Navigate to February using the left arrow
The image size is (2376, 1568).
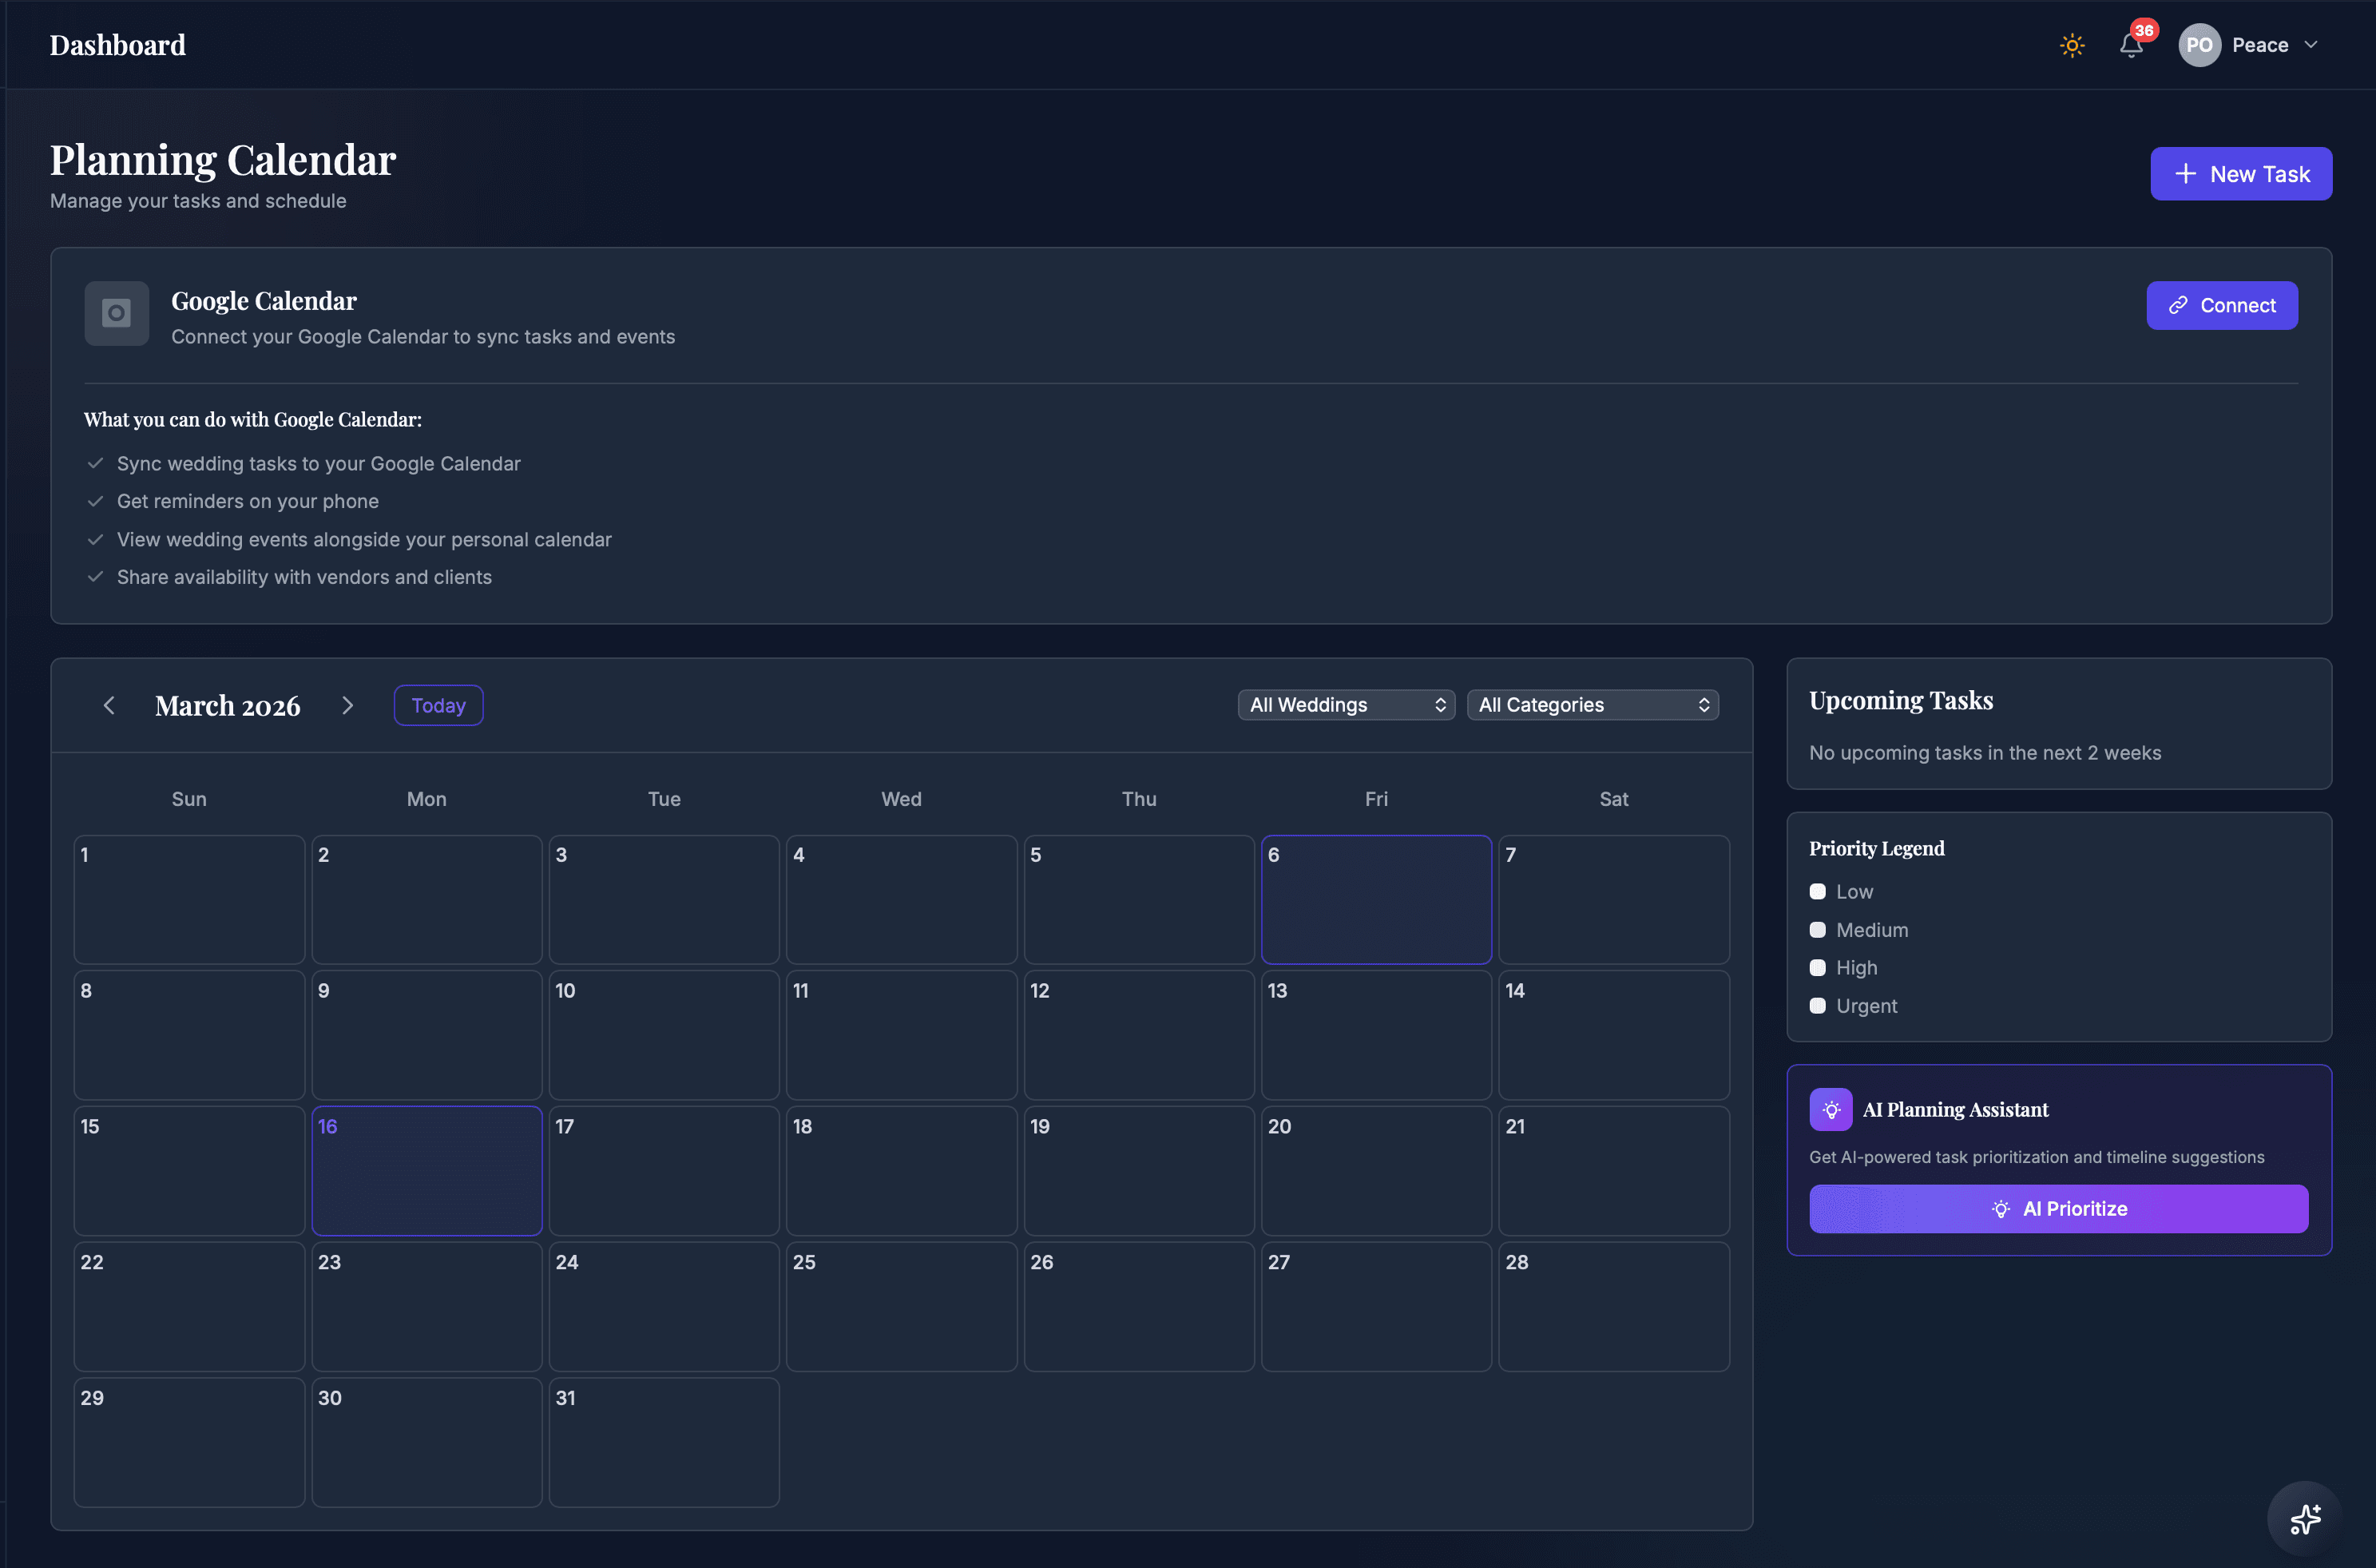(x=110, y=705)
